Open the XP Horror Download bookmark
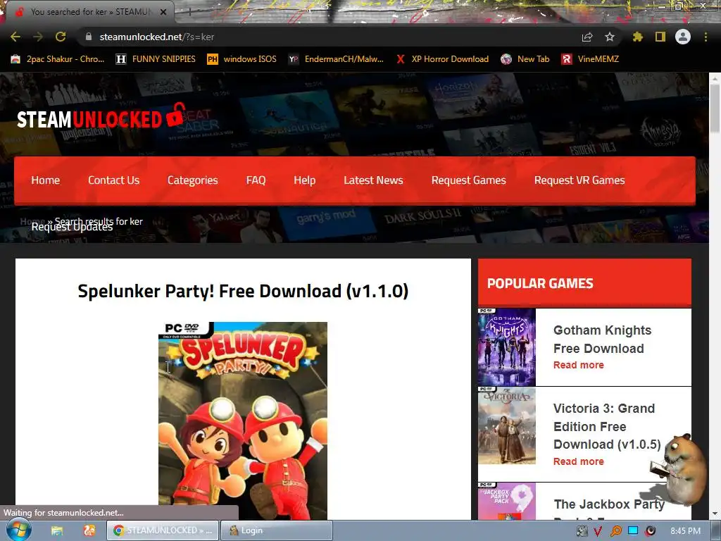The height and width of the screenshot is (541, 721). pos(443,59)
